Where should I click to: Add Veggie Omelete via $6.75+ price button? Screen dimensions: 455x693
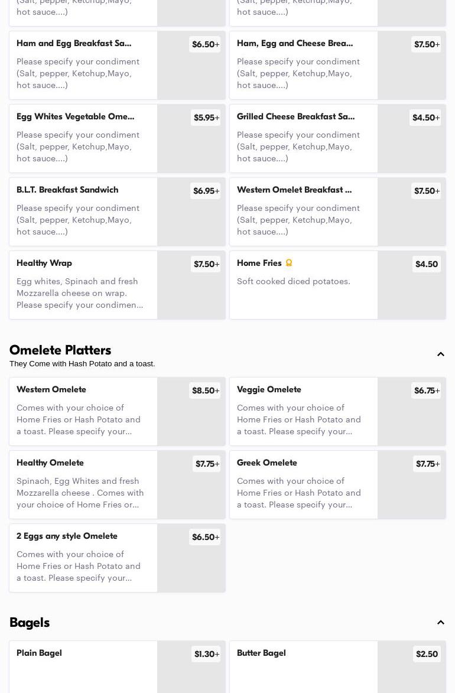(426, 391)
